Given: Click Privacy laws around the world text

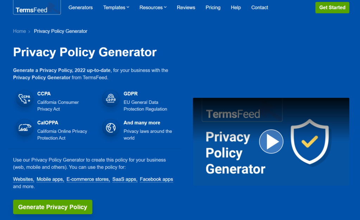Looking at the screenshot, I should (148, 135).
